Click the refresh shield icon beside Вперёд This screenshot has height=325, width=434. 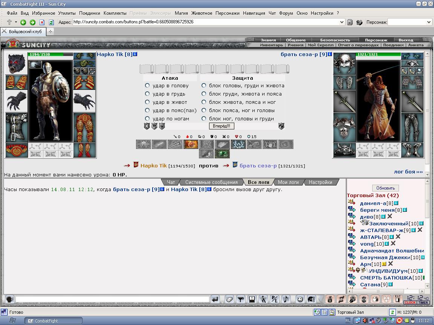[281, 126]
